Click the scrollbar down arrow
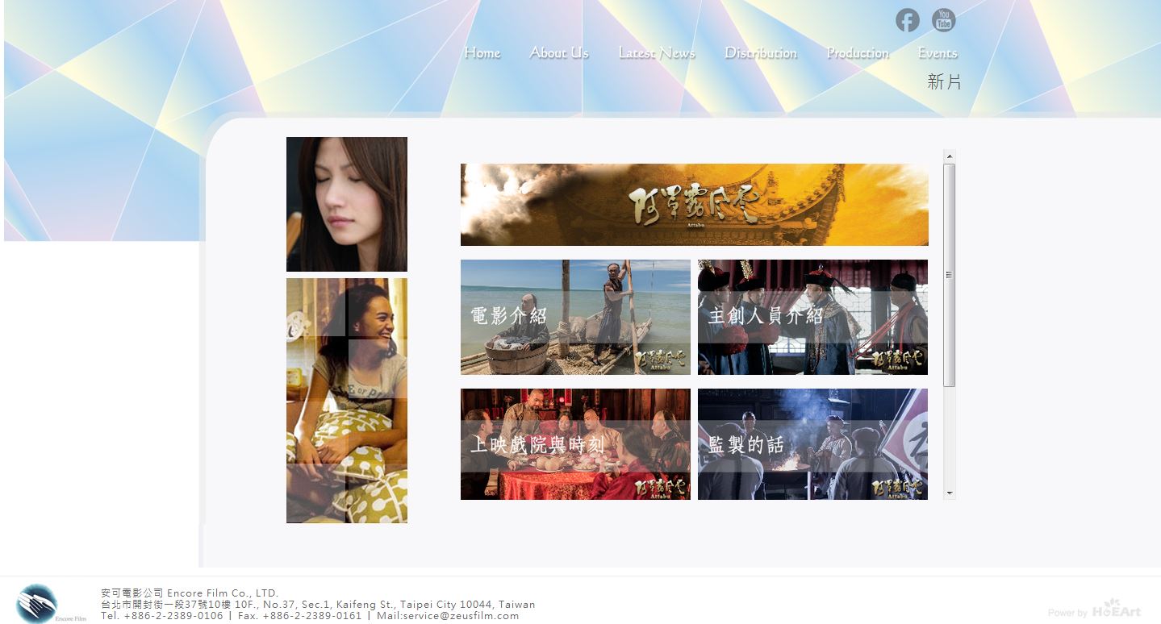1161x624 pixels. pos(950,493)
